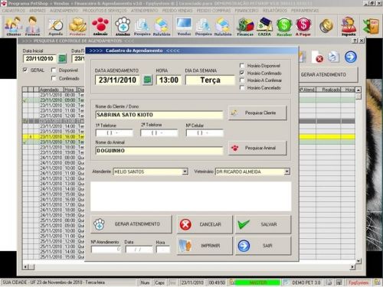This screenshot has height=287, width=383.
Task: Click the Nome do Animal field
Action: click(x=159, y=151)
